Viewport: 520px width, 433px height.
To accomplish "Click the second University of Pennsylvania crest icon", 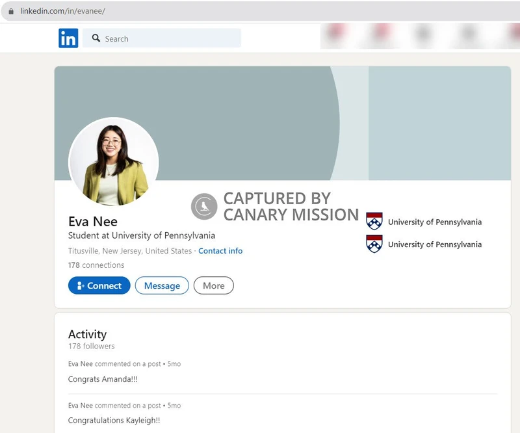I will coord(374,244).
